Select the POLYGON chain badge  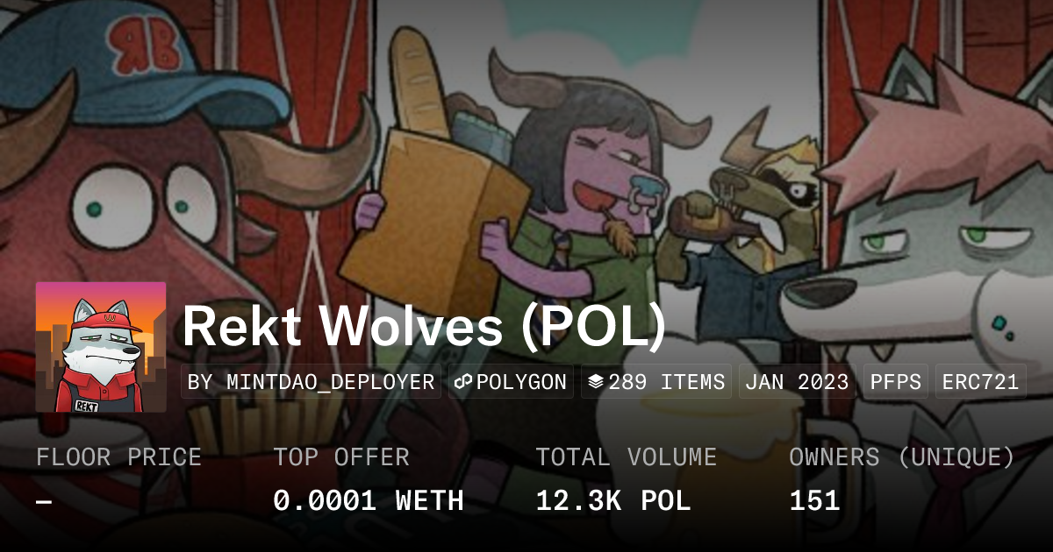pos(511,382)
